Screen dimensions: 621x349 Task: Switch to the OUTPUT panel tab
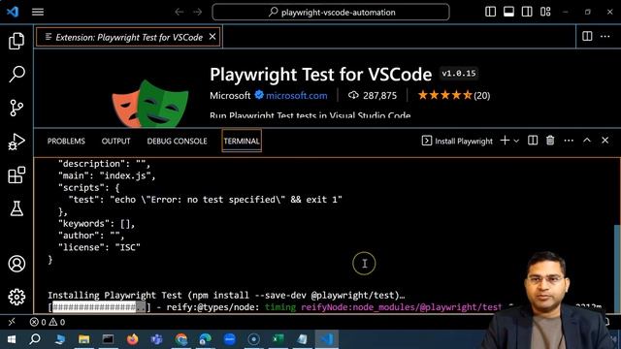tap(116, 141)
